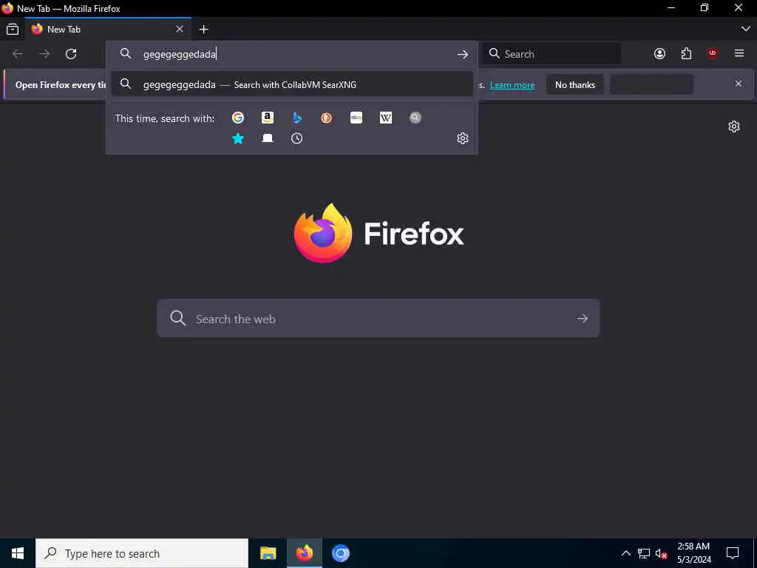Viewport: 757px width, 568px height.
Task: Search this time with Bing
Action: pos(297,118)
